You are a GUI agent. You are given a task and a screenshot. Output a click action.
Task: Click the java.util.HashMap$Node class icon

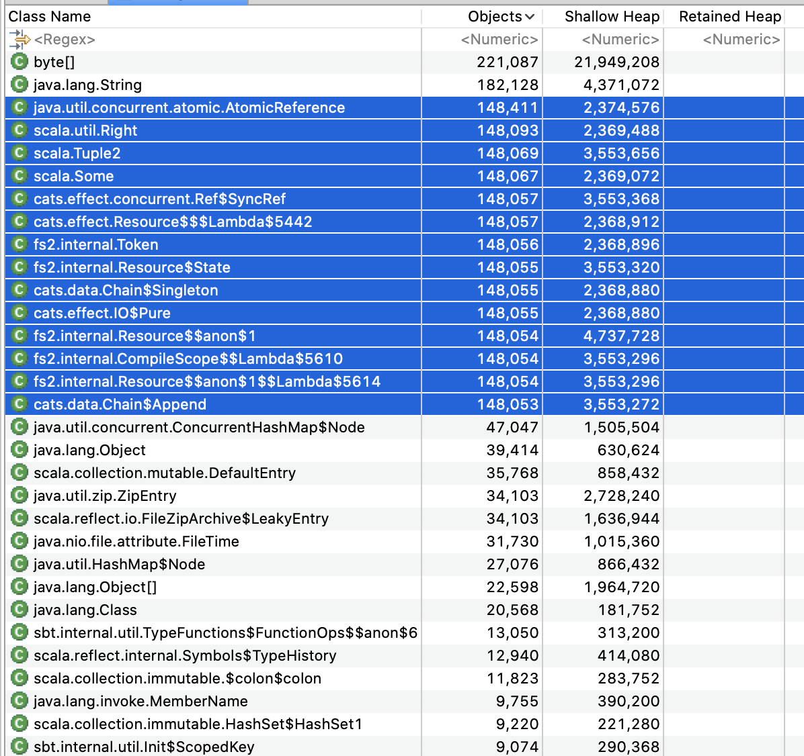pos(19,564)
